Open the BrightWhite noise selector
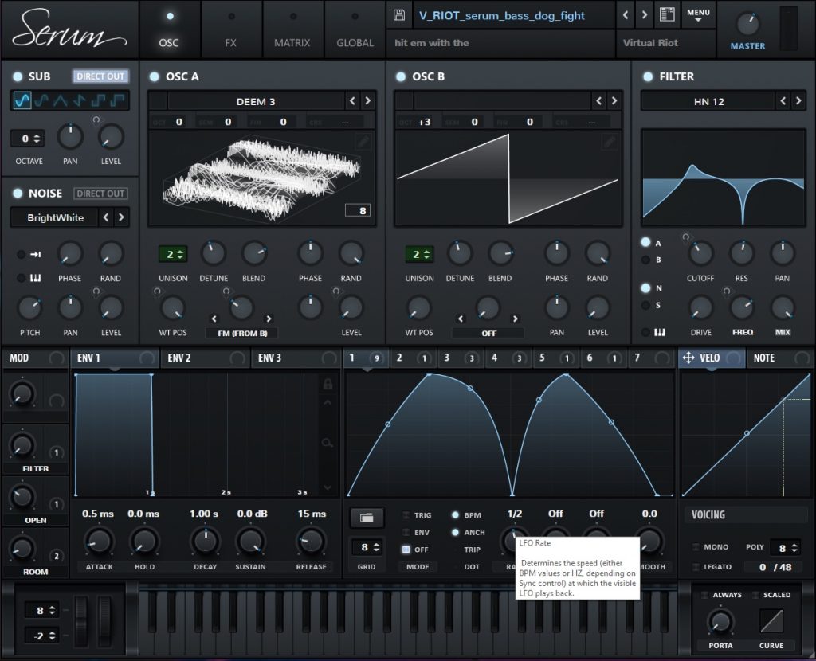 pyautogui.click(x=56, y=217)
